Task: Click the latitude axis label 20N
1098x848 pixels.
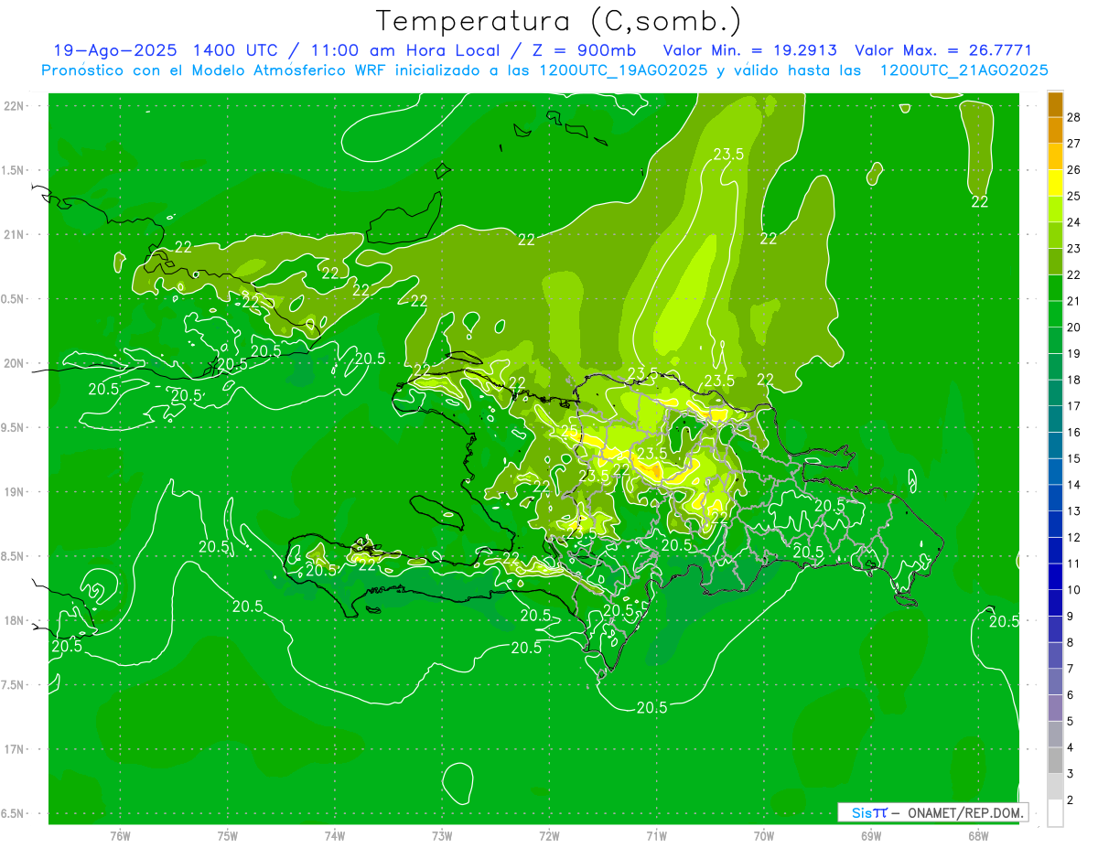Action: (14, 363)
